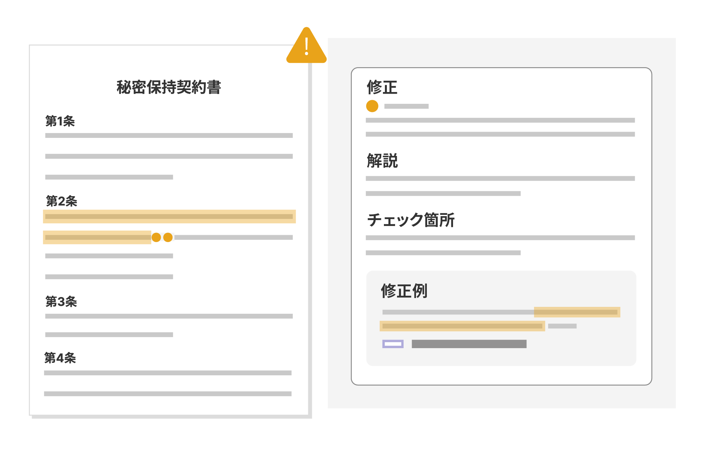Viewport: 702px width, 468px height.
Task: Switch to the 第1条 section
Action: tap(61, 121)
